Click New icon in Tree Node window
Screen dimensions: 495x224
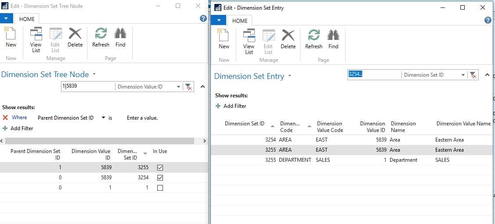(11, 37)
